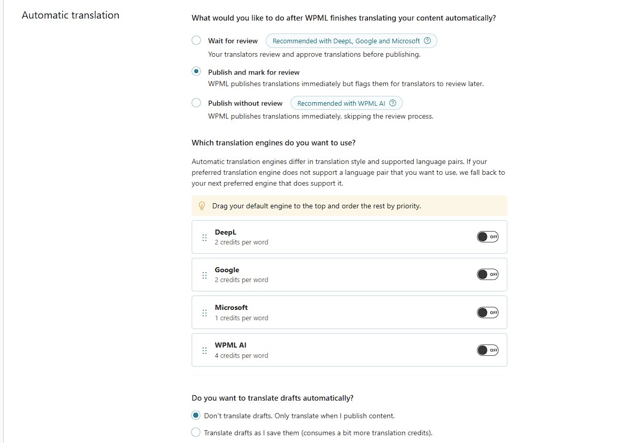Screen dimensions: 632x443
Task: Click the lightbulb tip icon
Action: (x=202, y=206)
